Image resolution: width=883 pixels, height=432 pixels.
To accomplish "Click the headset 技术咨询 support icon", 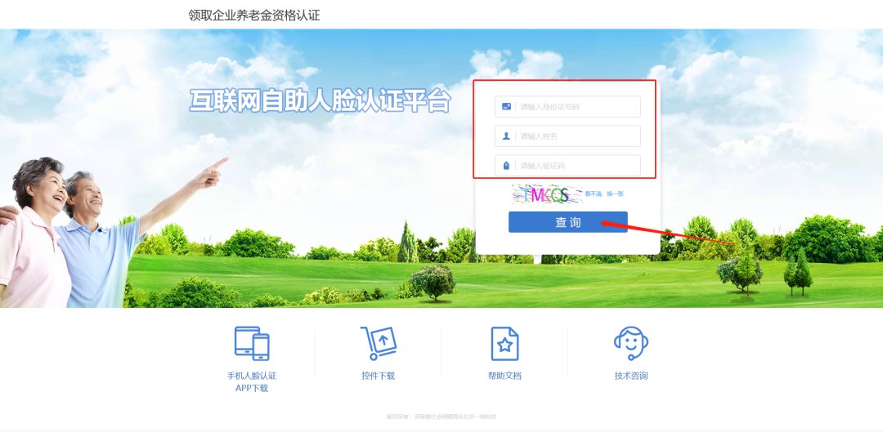I will pos(630,343).
